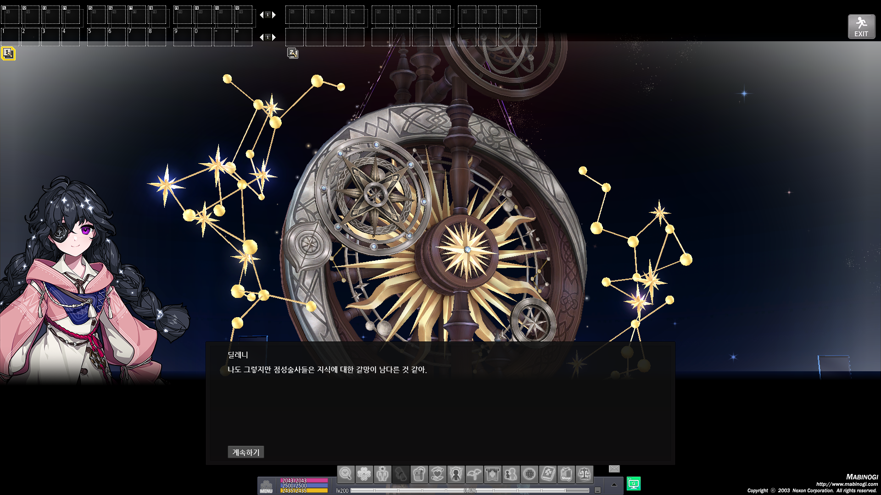Select the F5 hotkey slot

96,15
